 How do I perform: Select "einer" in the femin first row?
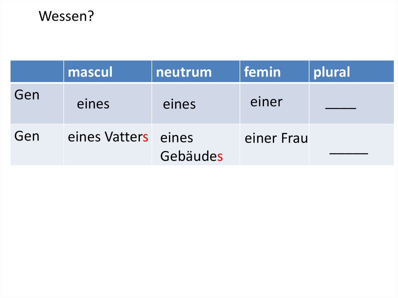[266, 102]
